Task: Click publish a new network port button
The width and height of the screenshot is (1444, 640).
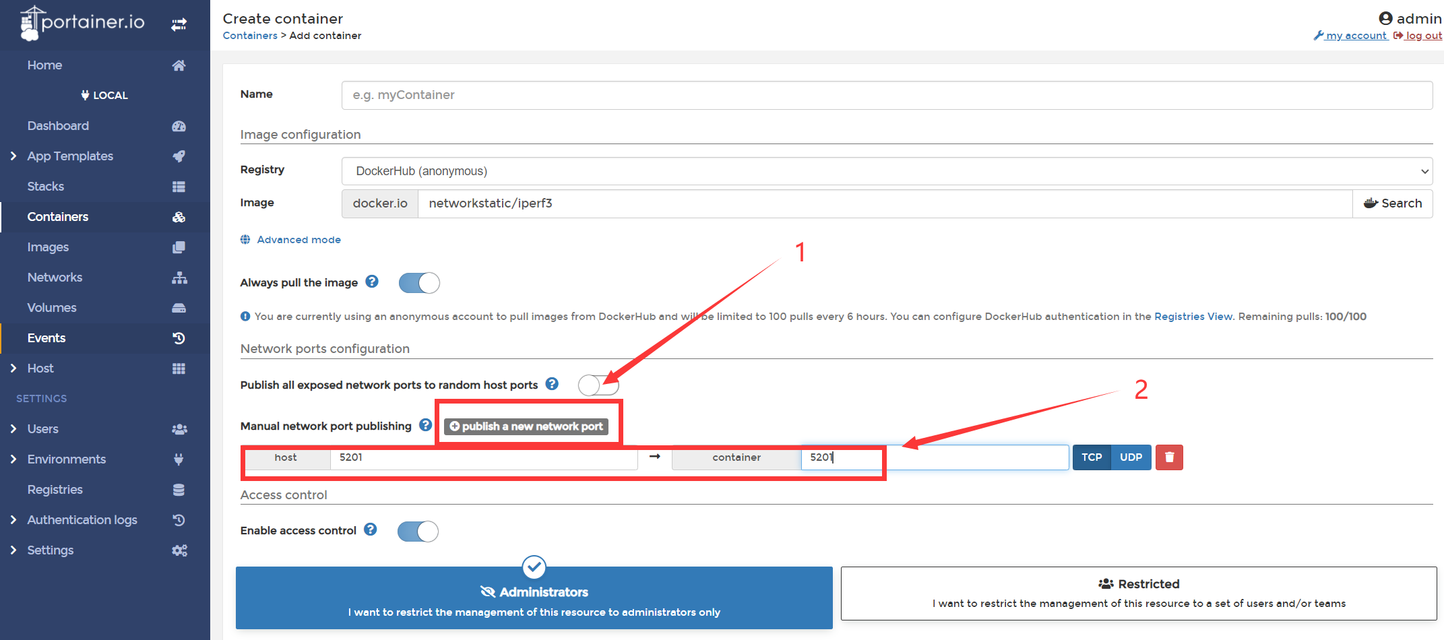Action: click(526, 426)
